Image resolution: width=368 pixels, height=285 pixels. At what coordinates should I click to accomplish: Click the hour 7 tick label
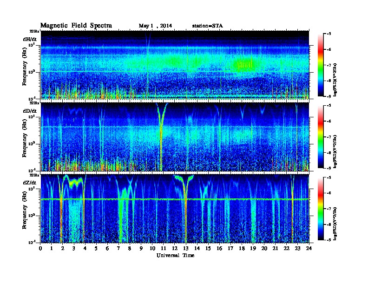click(118, 248)
